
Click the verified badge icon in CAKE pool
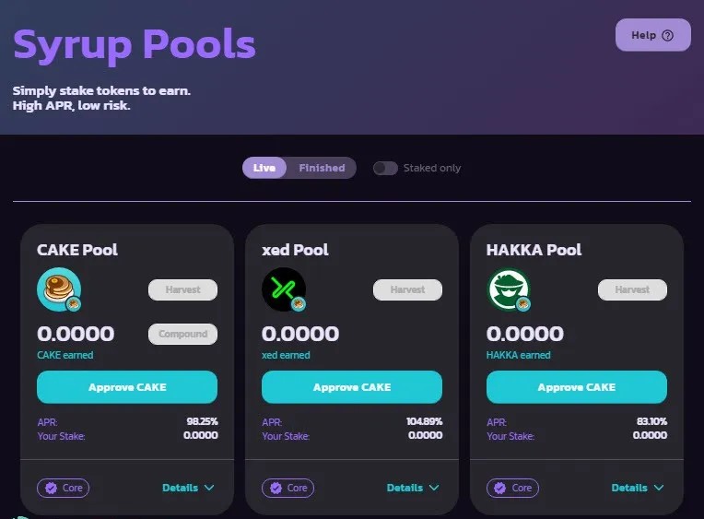click(52, 488)
